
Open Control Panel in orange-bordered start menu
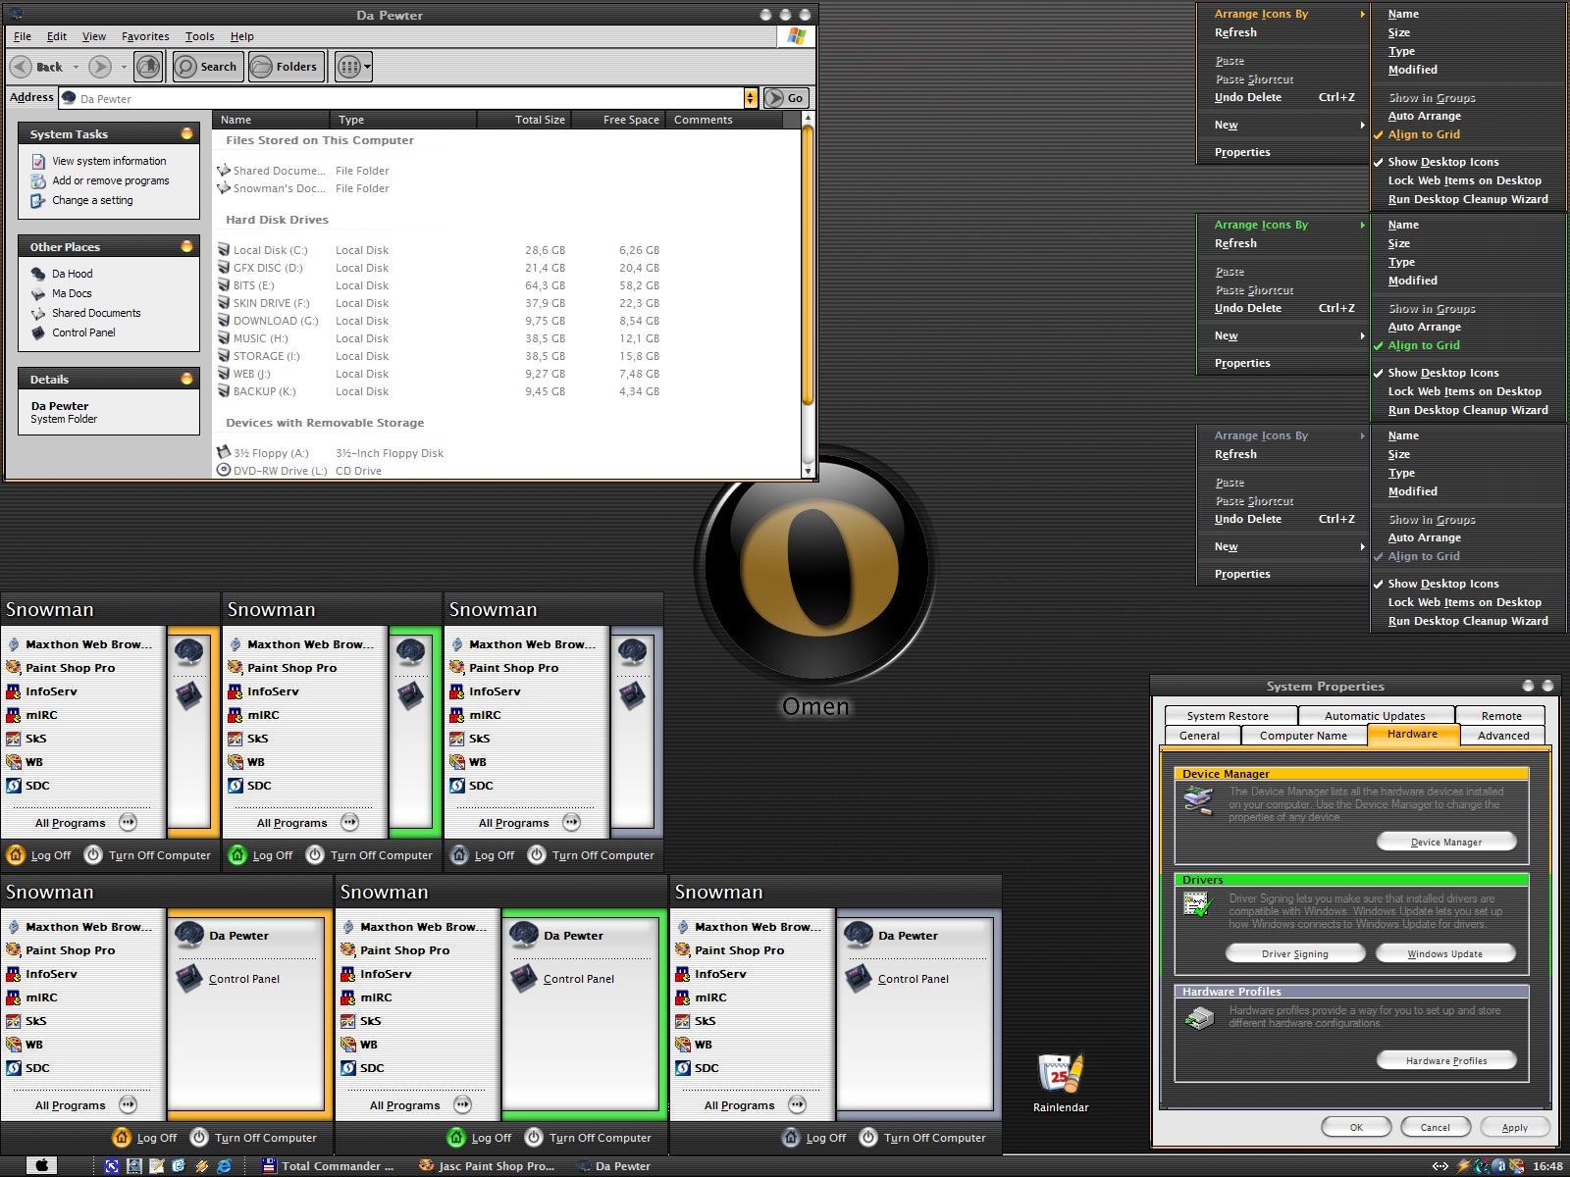click(x=229, y=978)
